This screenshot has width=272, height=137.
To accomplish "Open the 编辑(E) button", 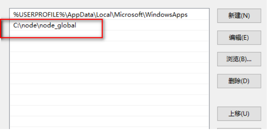I will tap(239, 38).
